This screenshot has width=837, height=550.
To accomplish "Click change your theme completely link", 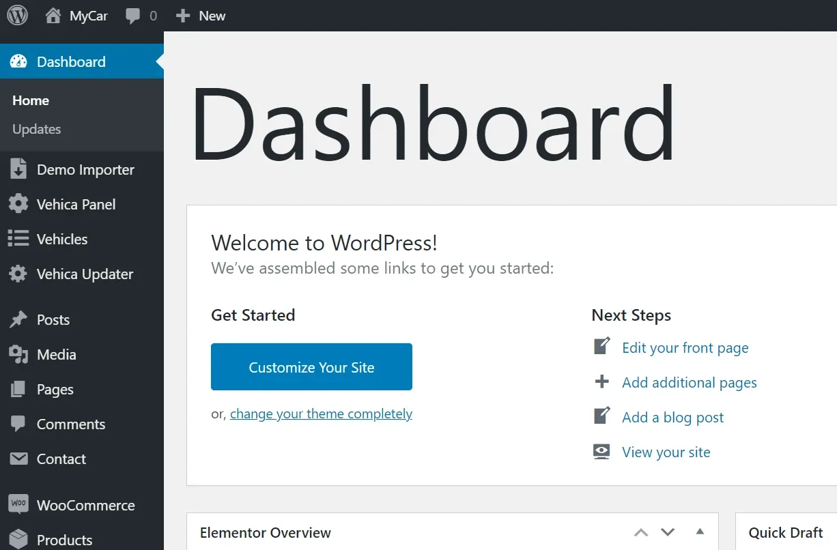I will click(x=321, y=414).
